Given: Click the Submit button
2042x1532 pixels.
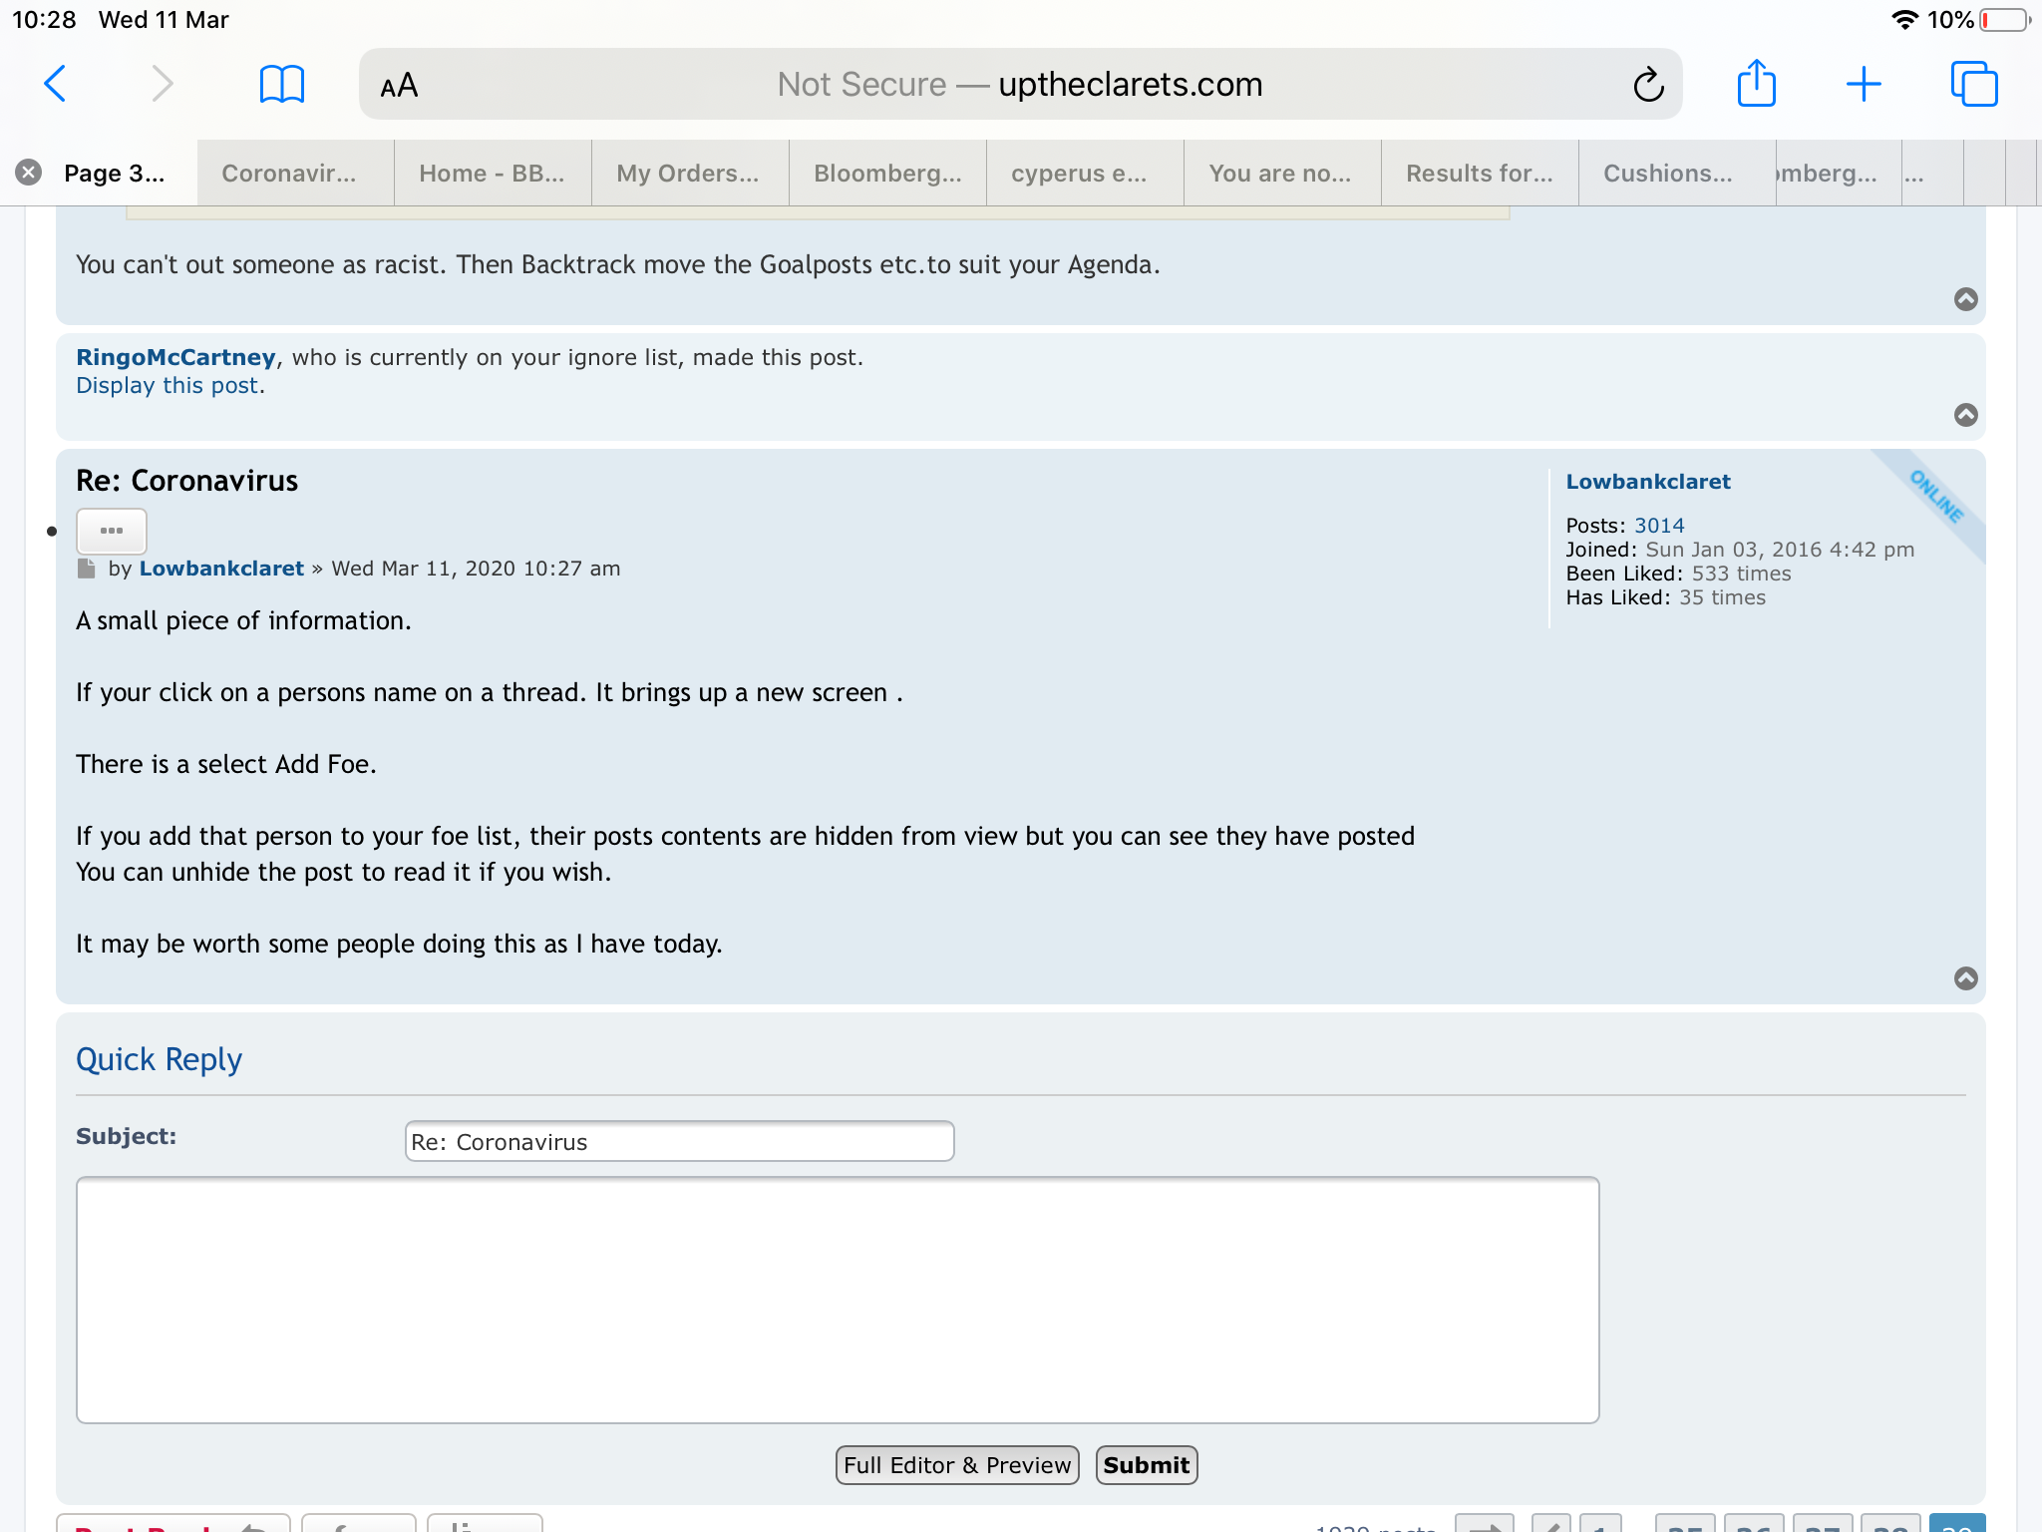Looking at the screenshot, I should (1146, 1464).
